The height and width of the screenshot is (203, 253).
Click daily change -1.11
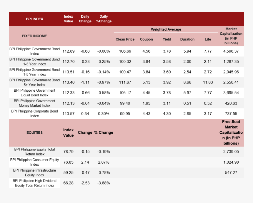[85, 82]
